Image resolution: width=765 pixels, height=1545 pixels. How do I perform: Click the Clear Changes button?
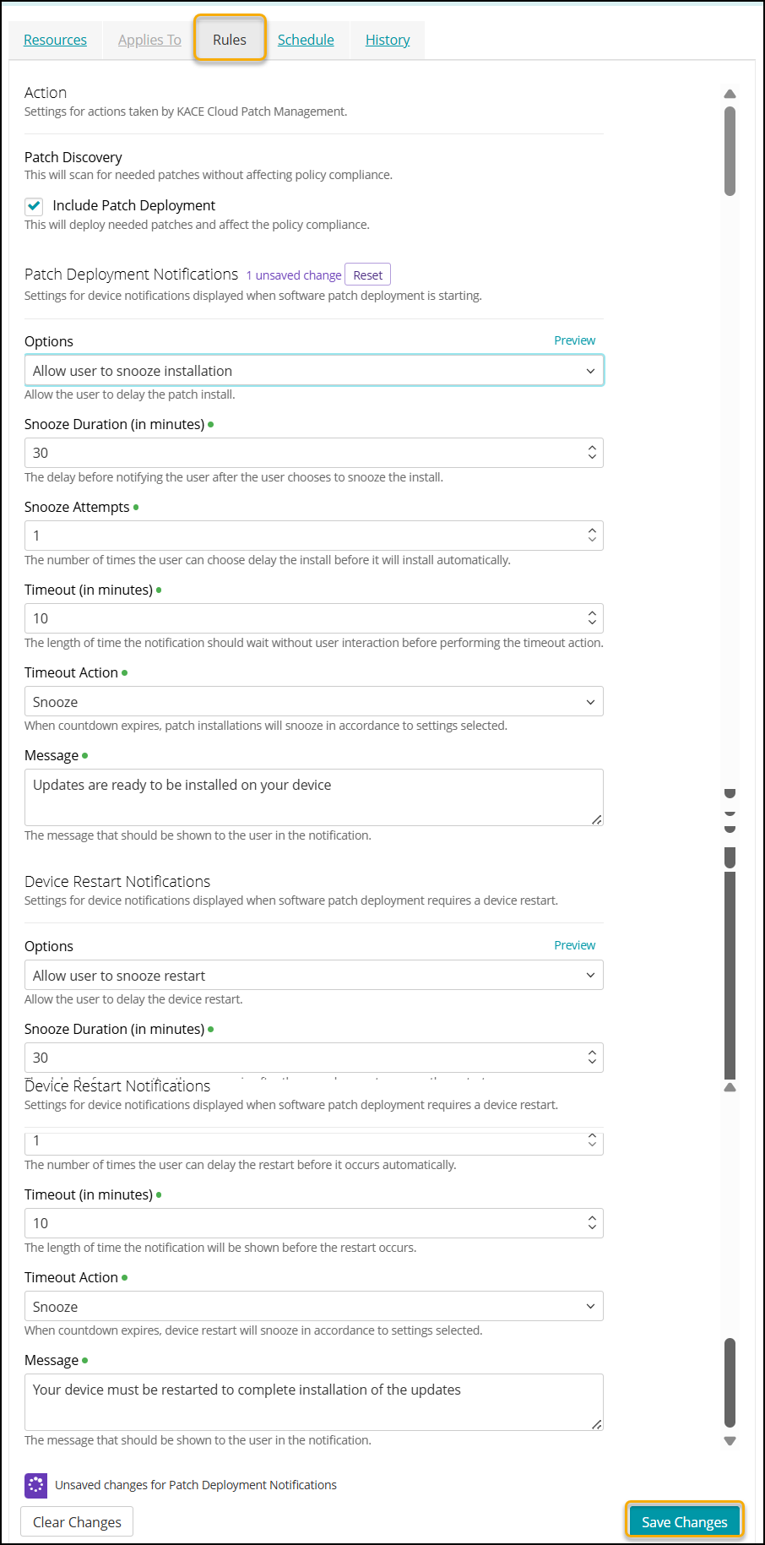(77, 1522)
